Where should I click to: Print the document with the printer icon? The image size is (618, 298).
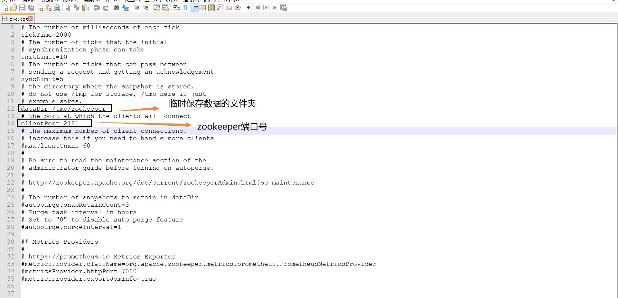click(x=57, y=8)
